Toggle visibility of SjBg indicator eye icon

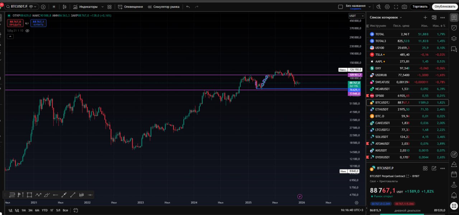27,31
